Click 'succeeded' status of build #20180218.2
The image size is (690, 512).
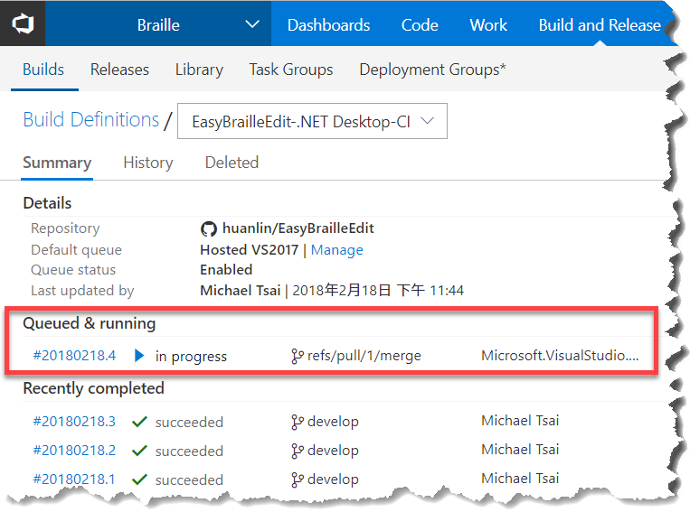click(x=189, y=451)
